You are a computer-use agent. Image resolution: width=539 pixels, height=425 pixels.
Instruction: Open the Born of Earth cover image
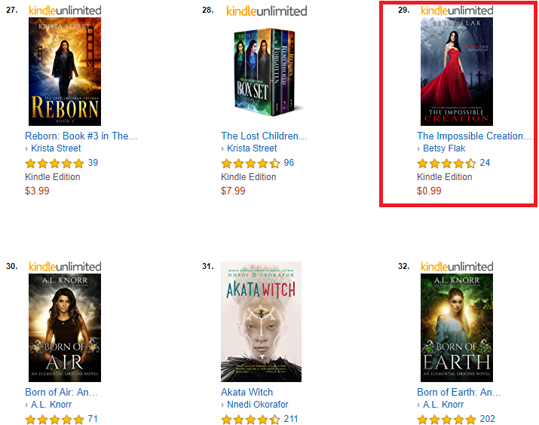(457, 328)
